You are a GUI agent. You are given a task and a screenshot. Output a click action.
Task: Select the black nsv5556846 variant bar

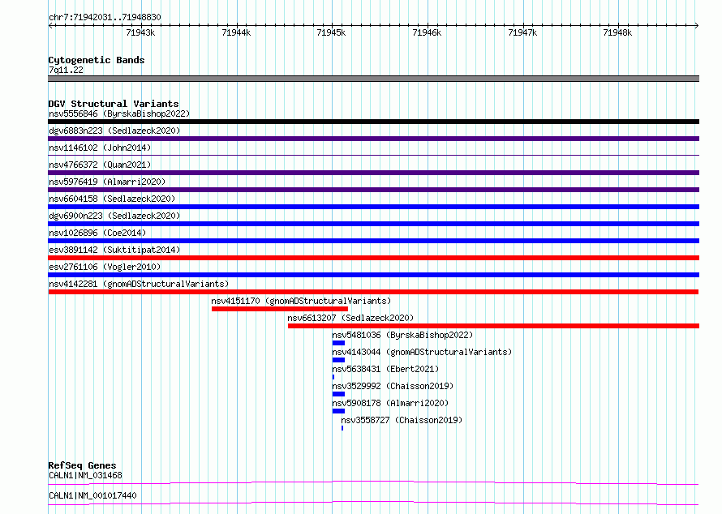[373, 122]
